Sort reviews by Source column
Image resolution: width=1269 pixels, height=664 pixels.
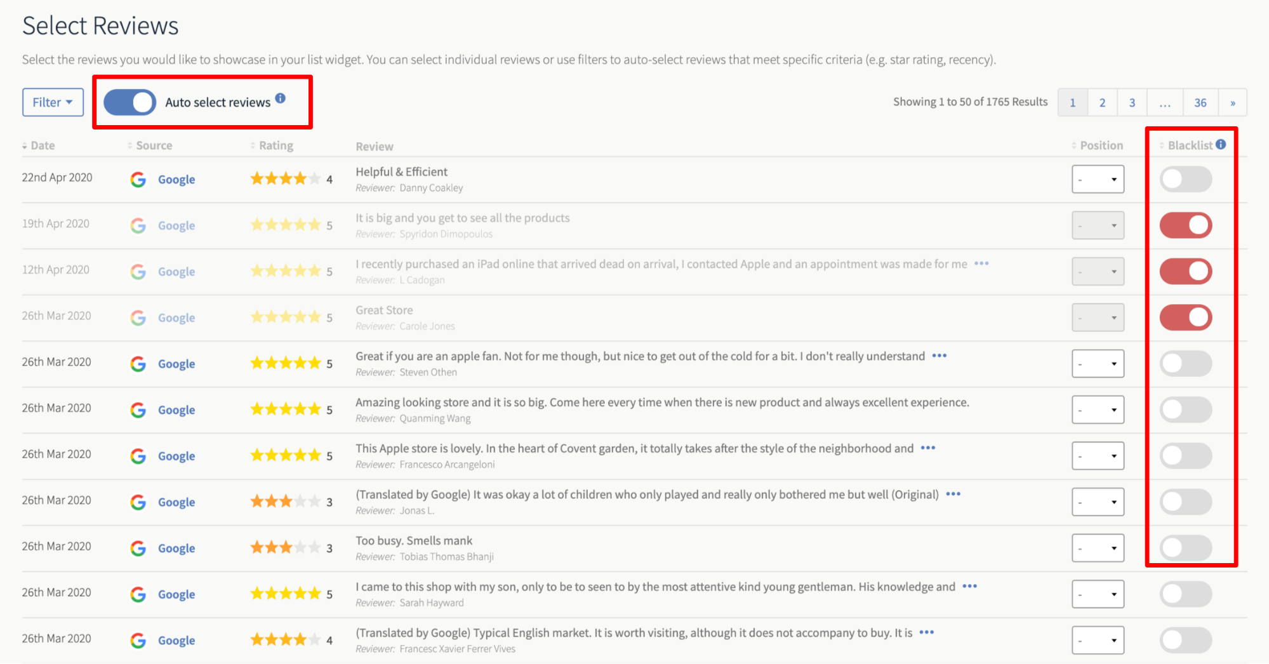(x=150, y=145)
